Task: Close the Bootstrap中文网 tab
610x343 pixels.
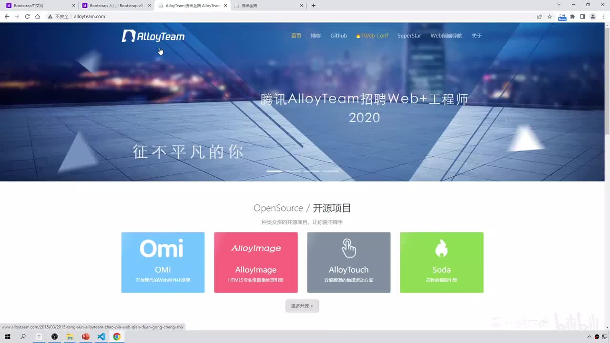Action: 73,6
